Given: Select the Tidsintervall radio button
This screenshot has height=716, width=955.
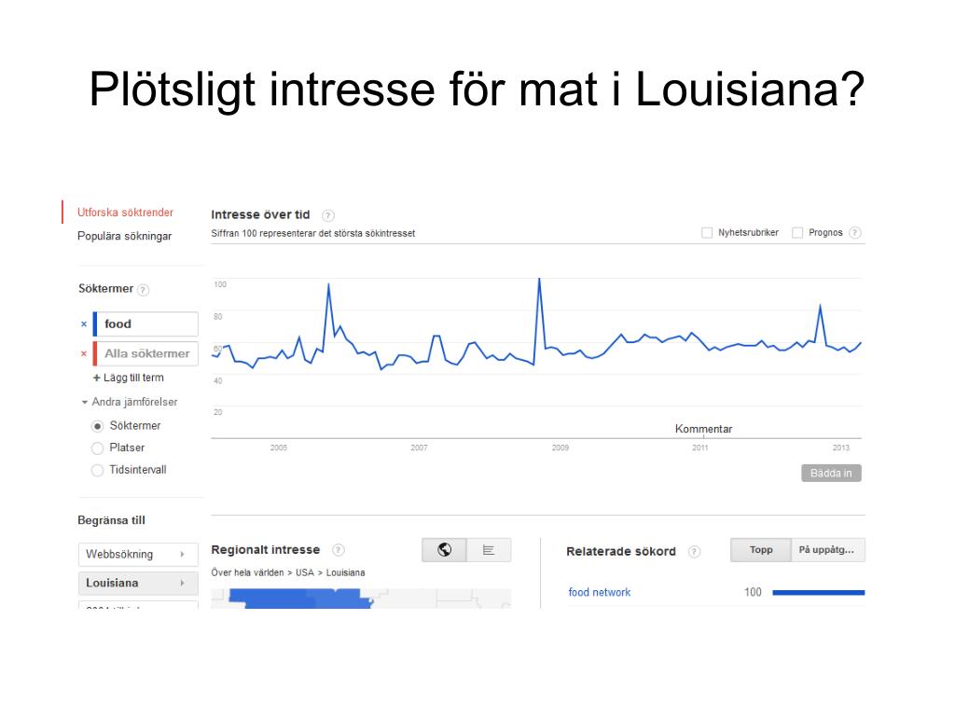Looking at the screenshot, I should pos(97,470).
